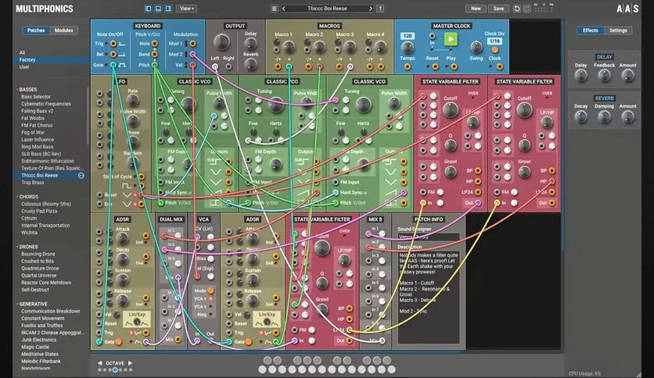Click the Mix 8 Mix output jack
The height and width of the screenshot is (378, 654).
(x=382, y=341)
